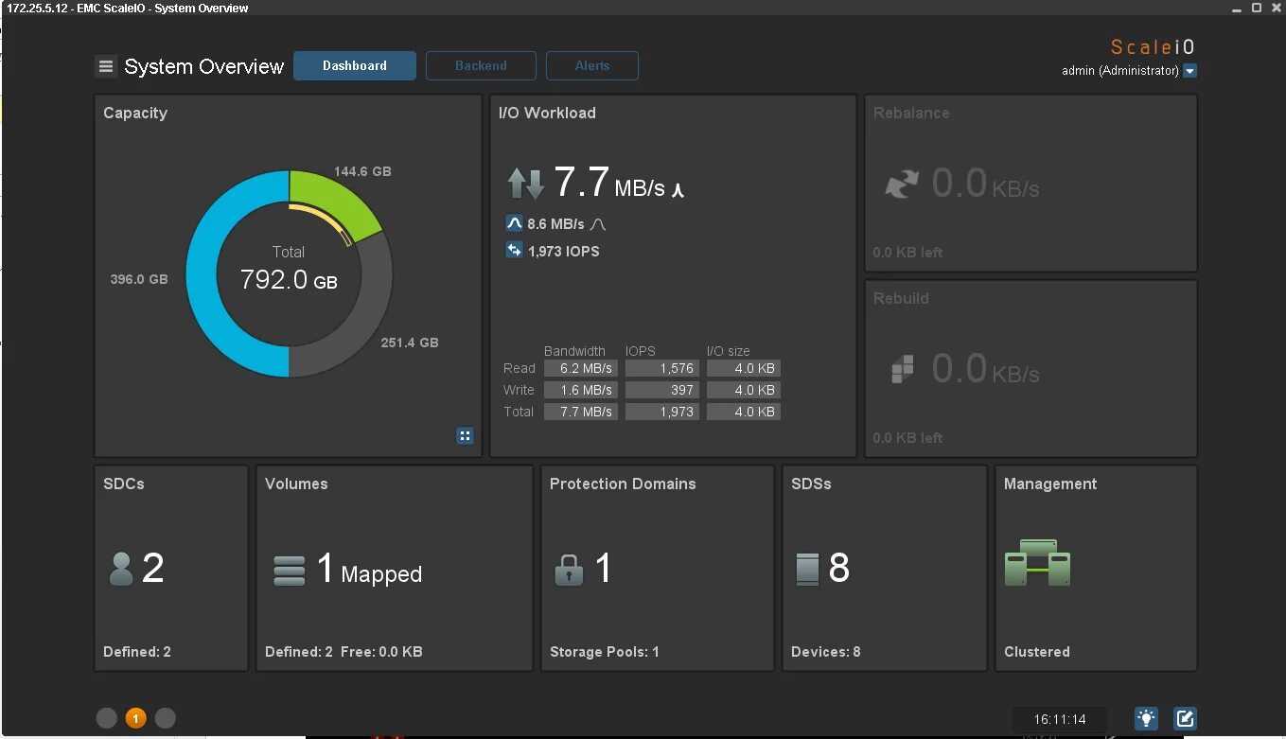Click the Management cluster servers icon

[1037, 563]
